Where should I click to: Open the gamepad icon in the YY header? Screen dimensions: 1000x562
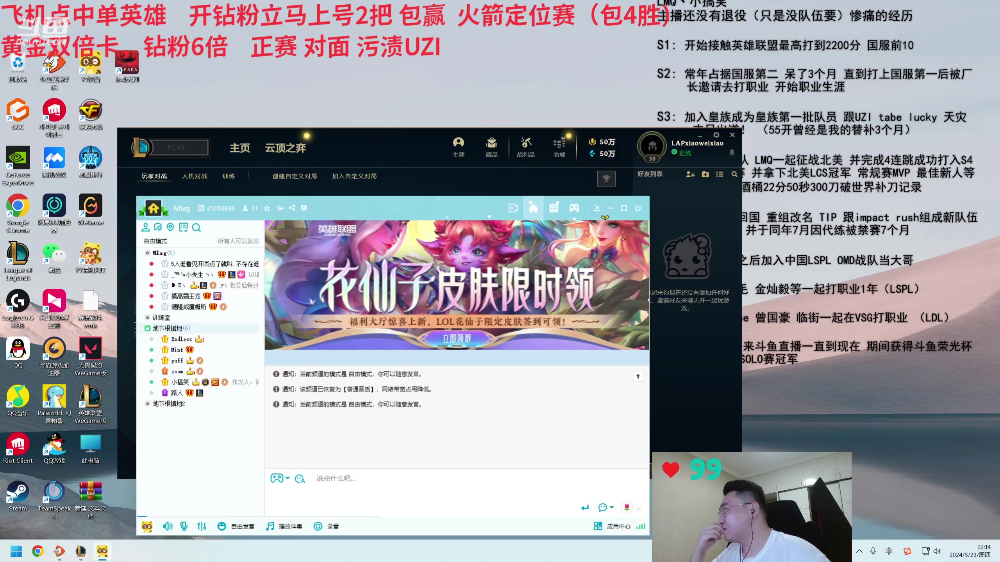coord(574,208)
